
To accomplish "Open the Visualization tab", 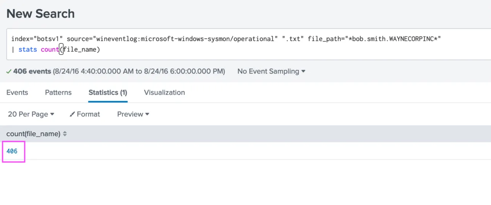I will coord(164,93).
